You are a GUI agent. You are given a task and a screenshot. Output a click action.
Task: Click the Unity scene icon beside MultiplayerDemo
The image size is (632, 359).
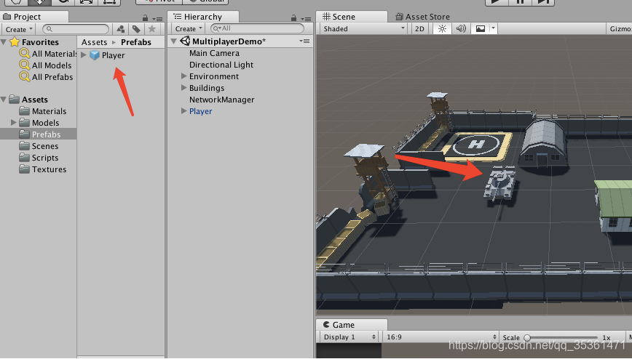coord(185,41)
